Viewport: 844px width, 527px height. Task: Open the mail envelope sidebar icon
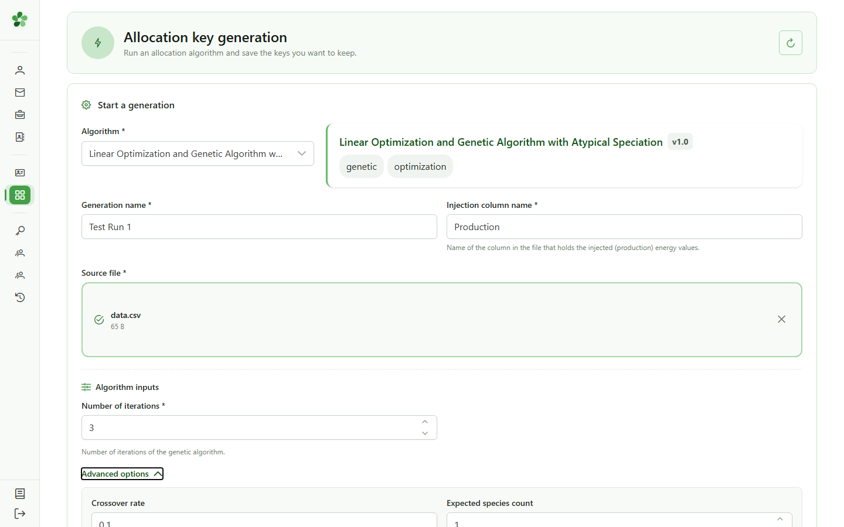pos(20,93)
